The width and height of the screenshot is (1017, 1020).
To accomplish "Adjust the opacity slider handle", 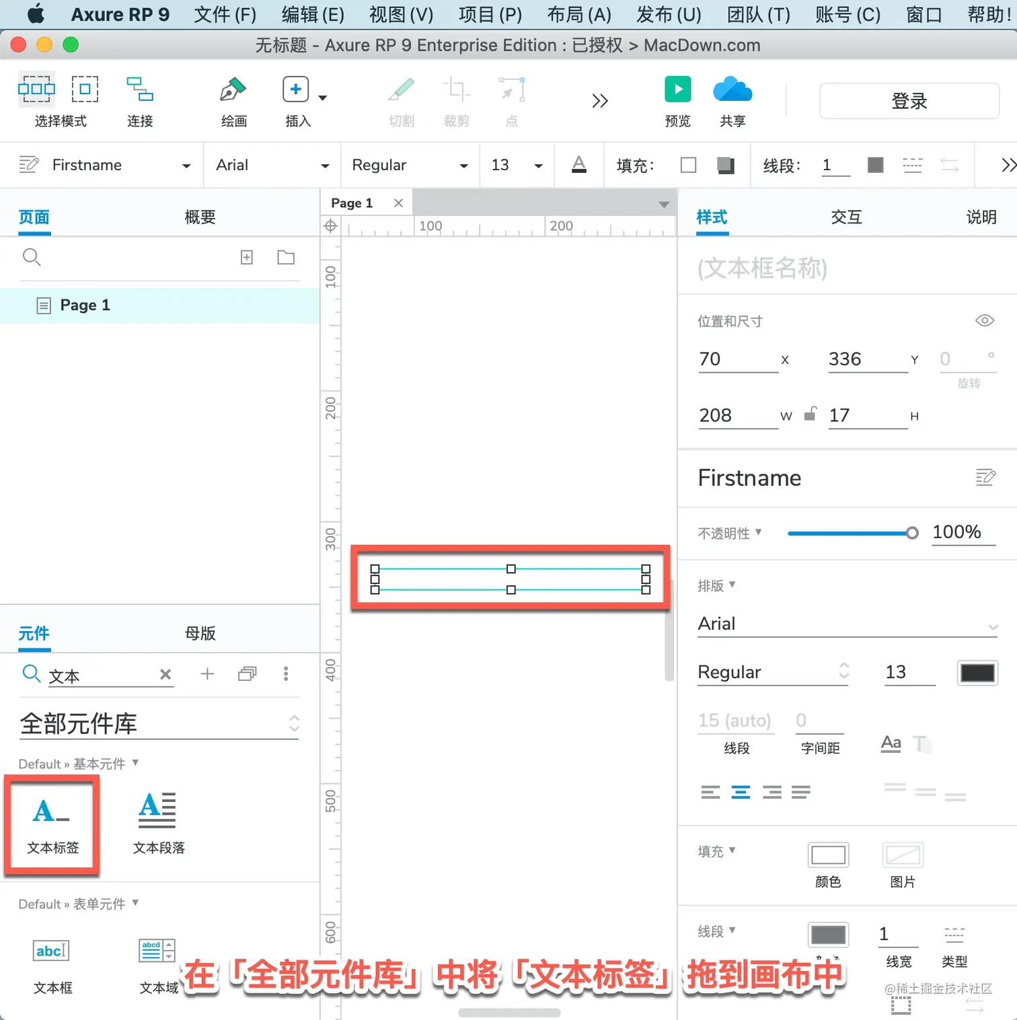I will click(x=912, y=534).
